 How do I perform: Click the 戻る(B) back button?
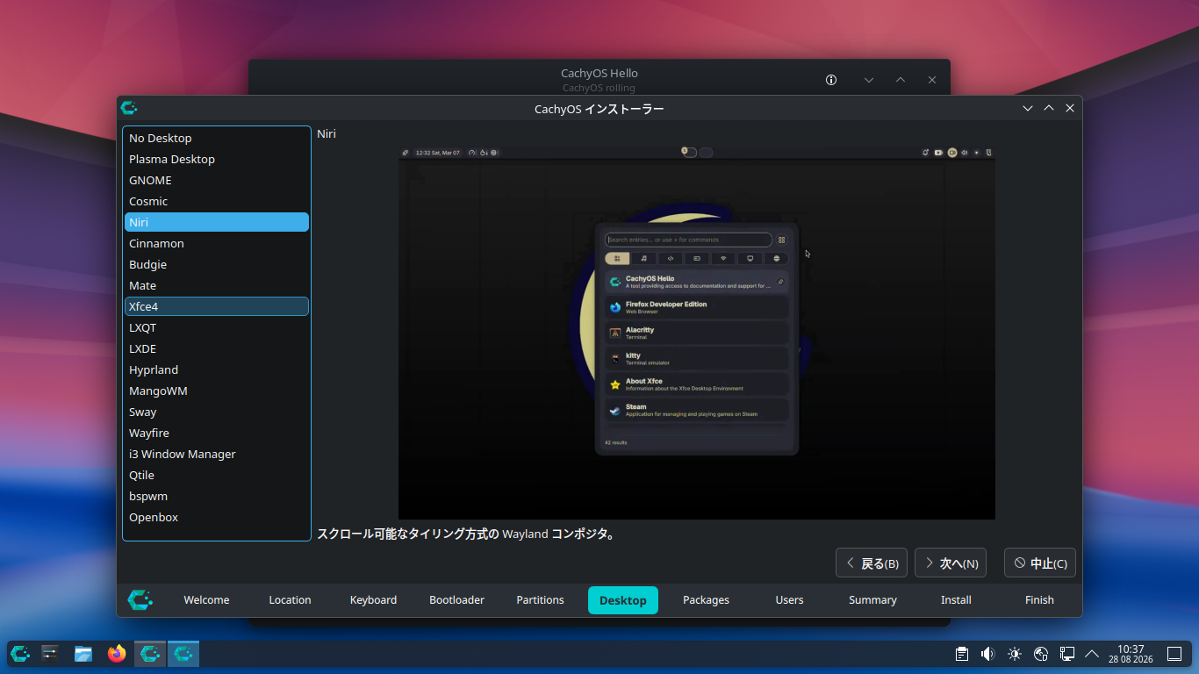(x=872, y=563)
